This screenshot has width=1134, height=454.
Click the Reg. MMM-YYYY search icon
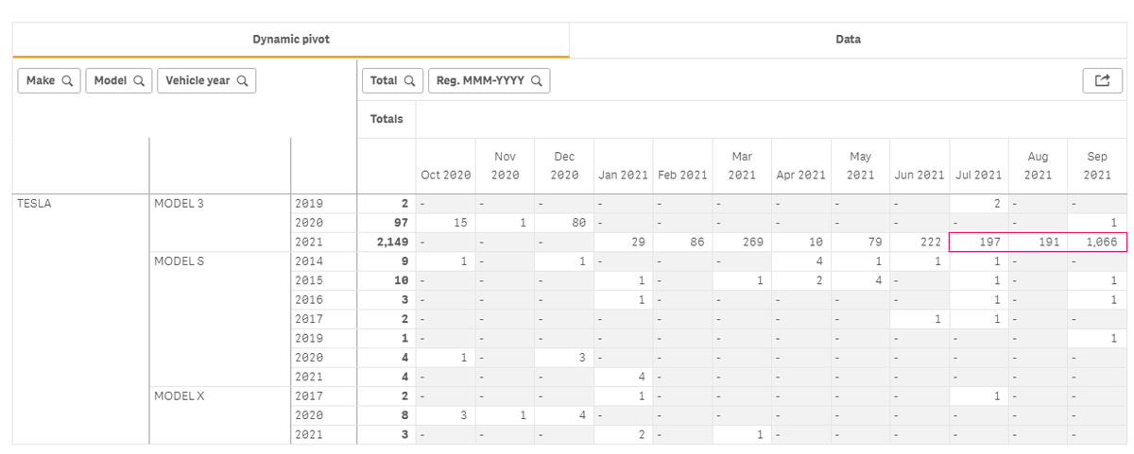[x=536, y=81]
